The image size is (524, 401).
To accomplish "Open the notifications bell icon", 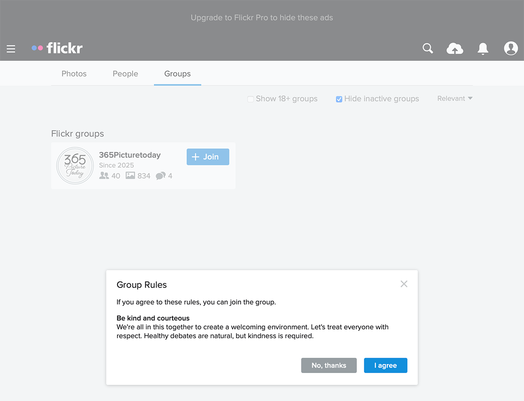I will click(483, 48).
